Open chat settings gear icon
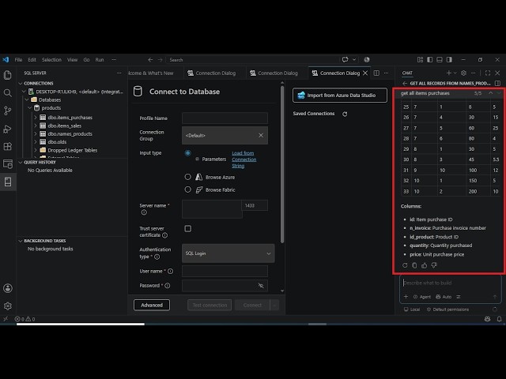This screenshot has width=506, height=379. point(464,73)
